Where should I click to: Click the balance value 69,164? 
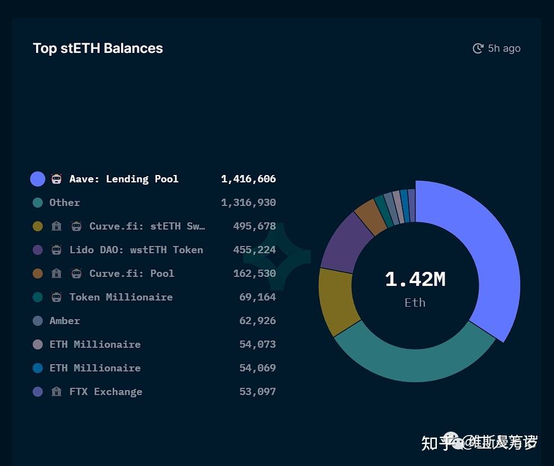pos(257,298)
